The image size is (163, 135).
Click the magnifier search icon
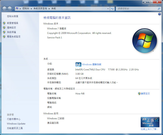pos(159,9)
